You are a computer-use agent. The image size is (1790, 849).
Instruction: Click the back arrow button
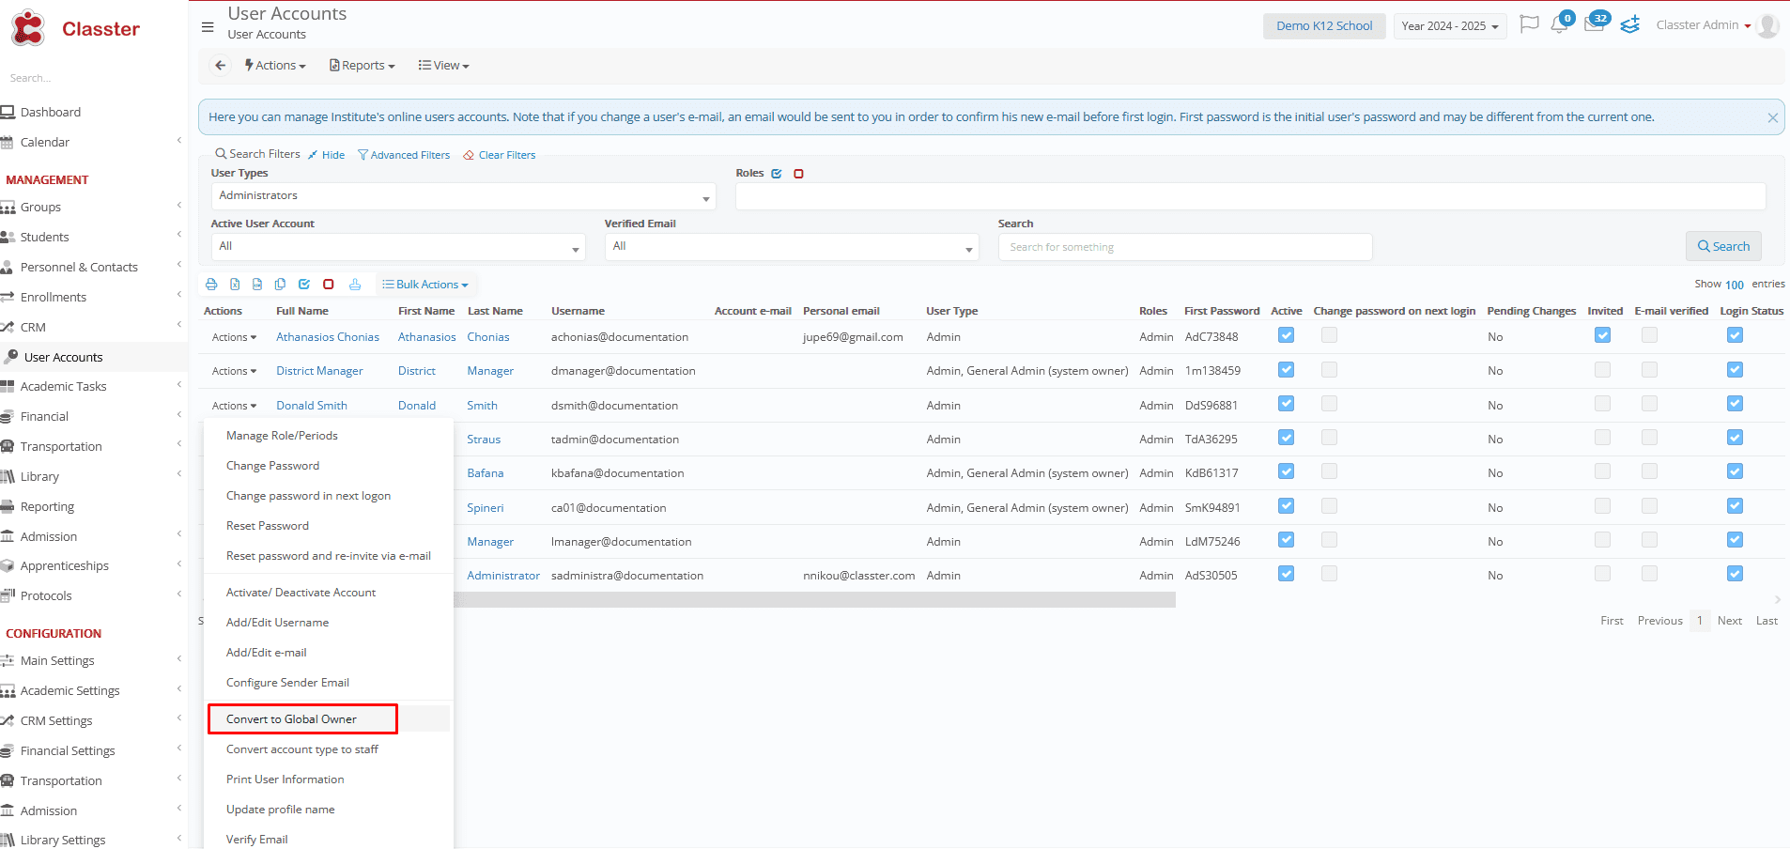click(220, 66)
